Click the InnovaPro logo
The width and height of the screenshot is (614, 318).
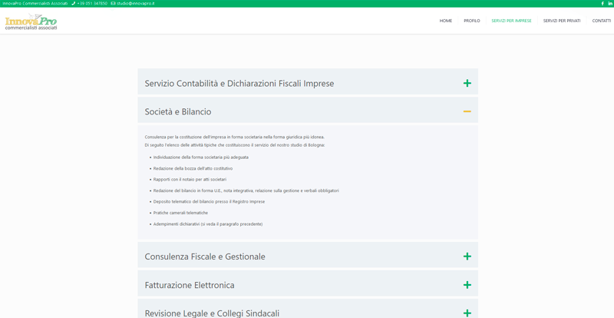[x=31, y=22]
